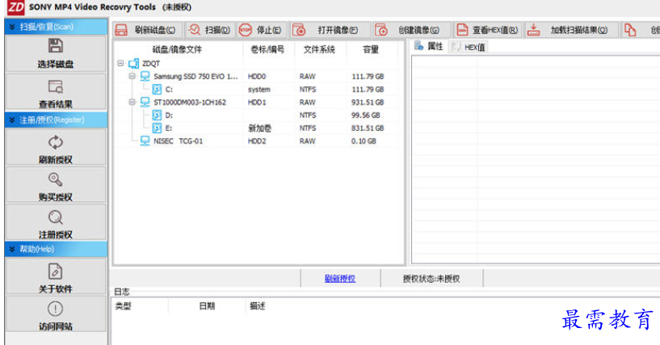Screen dimensions: 660x345
Task: Click the 容量 column header
Action: (371, 49)
